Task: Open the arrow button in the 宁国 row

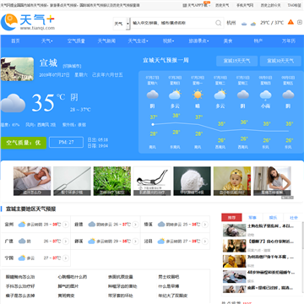Action: click(66, 258)
